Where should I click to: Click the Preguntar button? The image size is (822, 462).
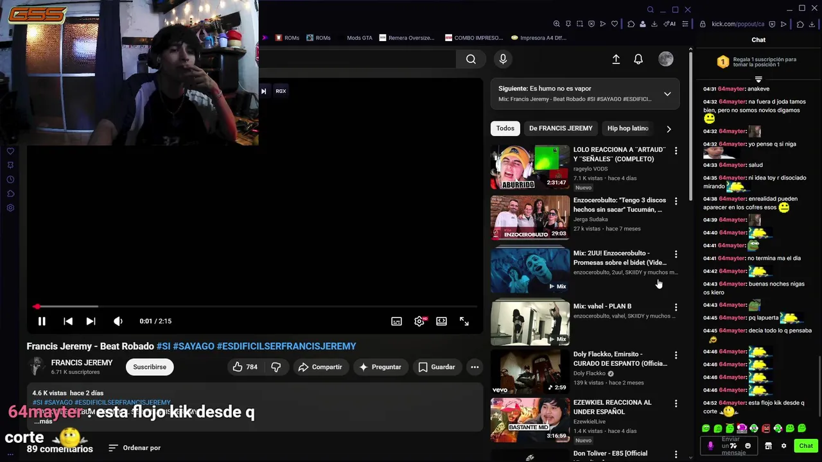tap(380, 367)
